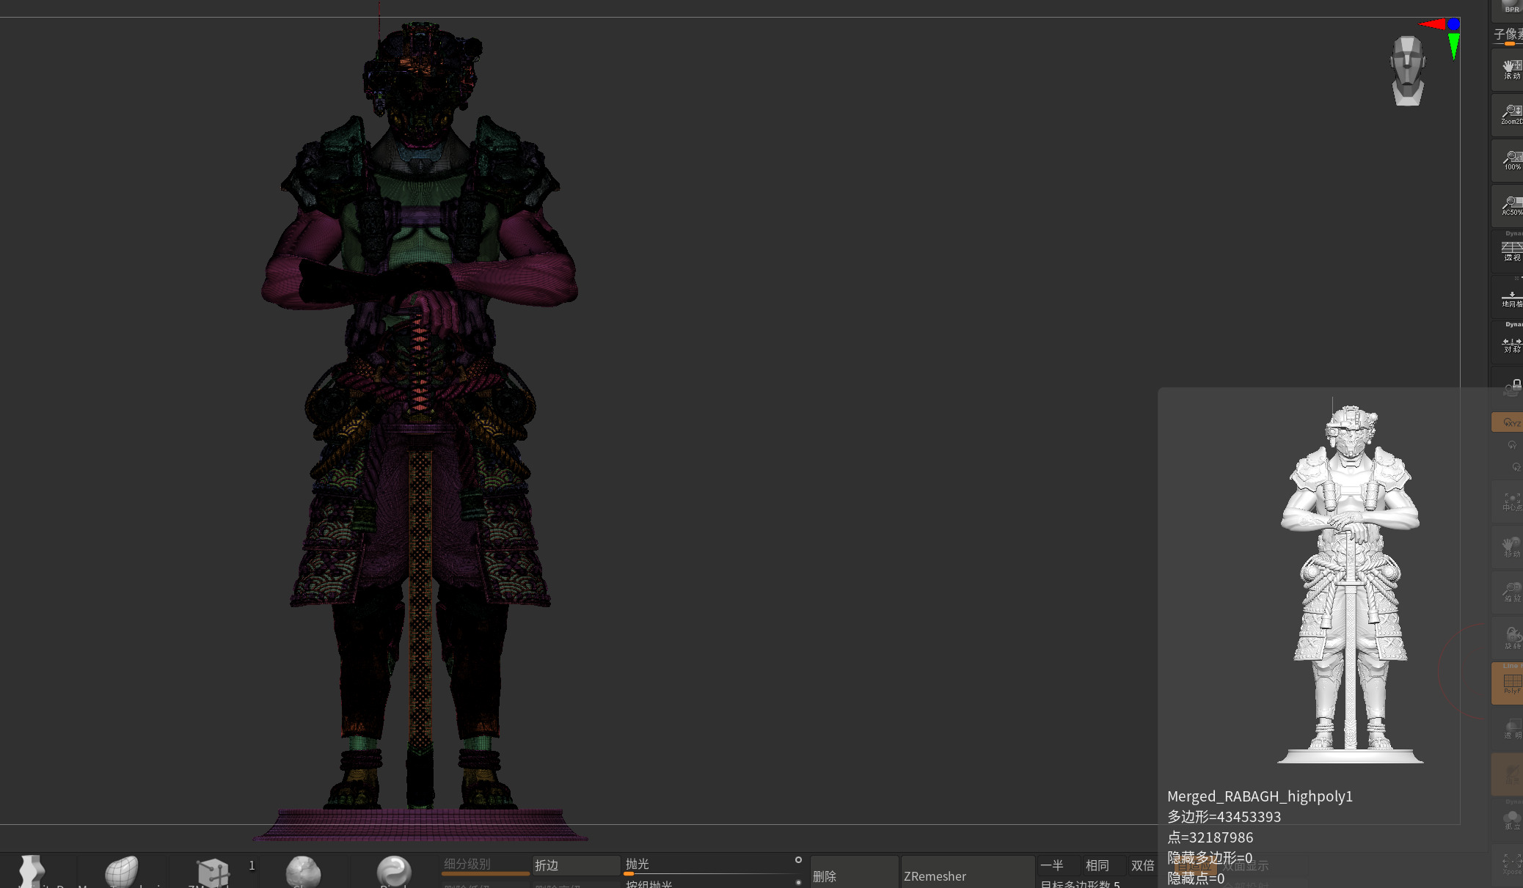1523x888 pixels.
Task: Select the mesh topology brush icon
Action: click(122, 871)
